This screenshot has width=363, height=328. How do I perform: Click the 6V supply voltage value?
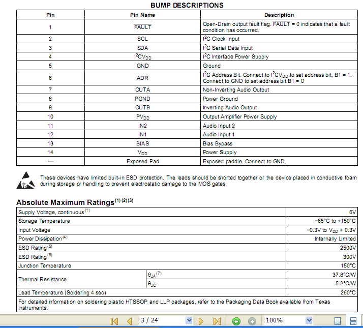[352, 212]
